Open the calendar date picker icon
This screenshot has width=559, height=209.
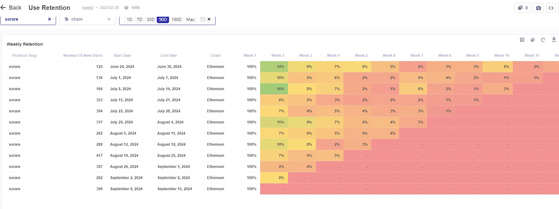click(203, 19)
